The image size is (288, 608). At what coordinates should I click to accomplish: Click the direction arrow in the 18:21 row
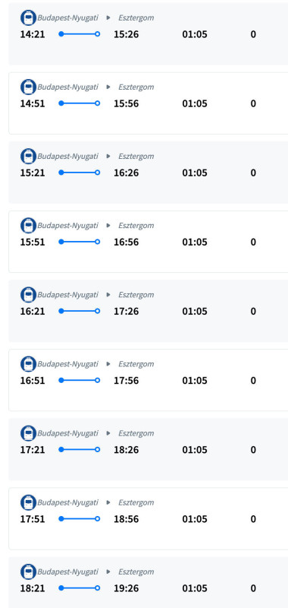(x=108, y=572)
